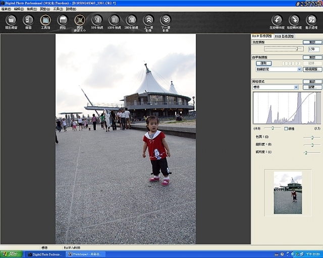Open the 檔案 (File) menu
323x258 pixels.
pyautogui.click(x=6, y=9)
